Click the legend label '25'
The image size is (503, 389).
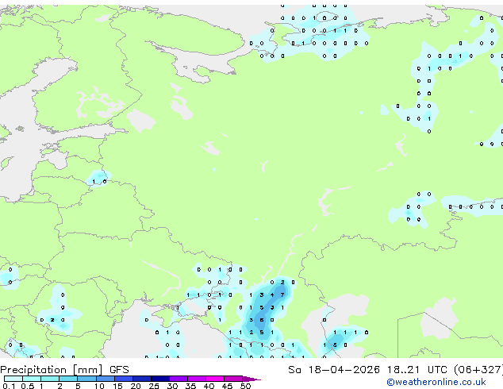154,386
